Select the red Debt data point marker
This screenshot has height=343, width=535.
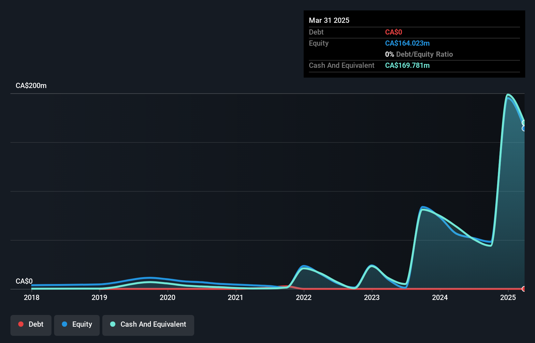pos(524,289)
